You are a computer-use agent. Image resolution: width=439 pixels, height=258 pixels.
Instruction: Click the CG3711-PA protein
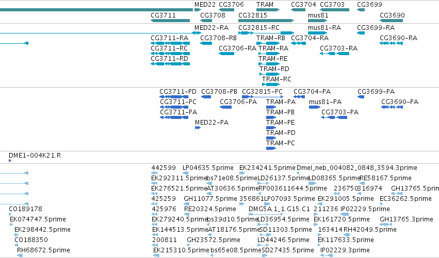click(174, 117)
